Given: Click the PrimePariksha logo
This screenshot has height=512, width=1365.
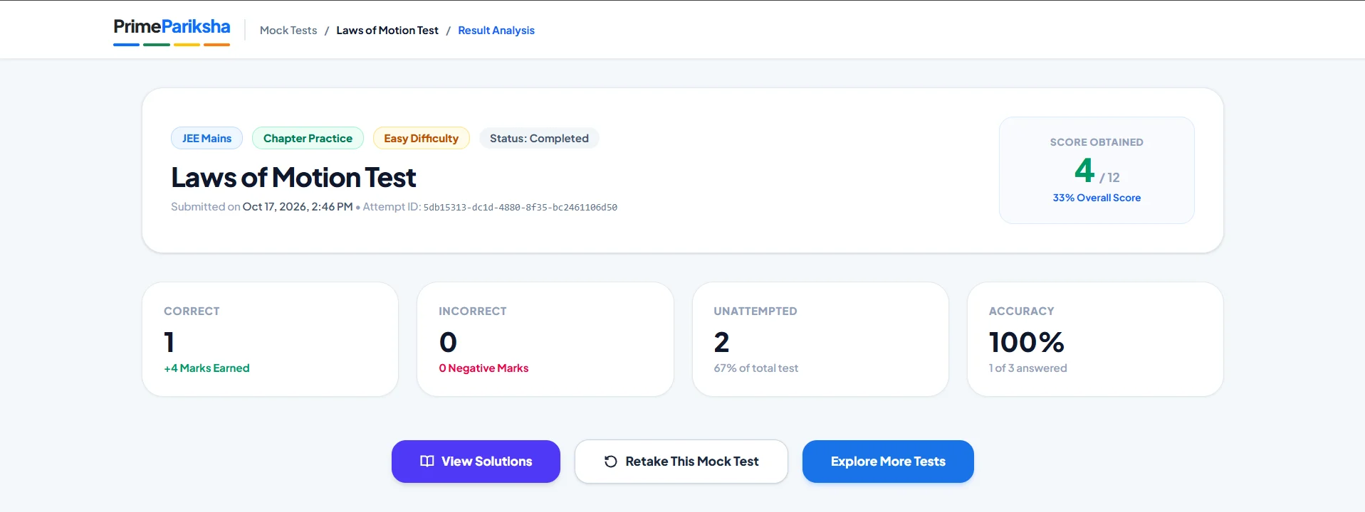Looking at the screenshot, I should pos(172,31).
